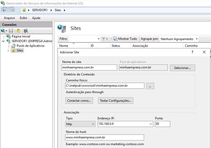
Task: Sort by the Associação column header
Action: [x=157, y=46]
